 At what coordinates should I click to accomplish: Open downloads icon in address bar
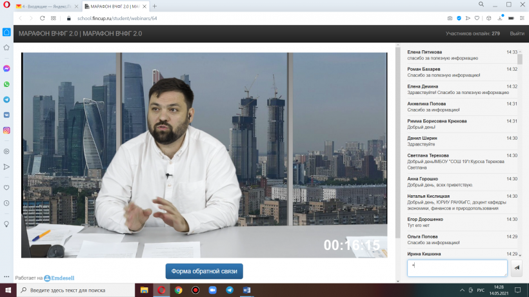tap(500, 18)
